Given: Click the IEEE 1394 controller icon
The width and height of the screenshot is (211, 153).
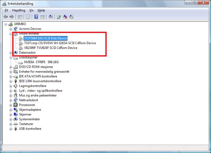Looking at the screenshot, I should pyautogui.click(x=16, y=81).
